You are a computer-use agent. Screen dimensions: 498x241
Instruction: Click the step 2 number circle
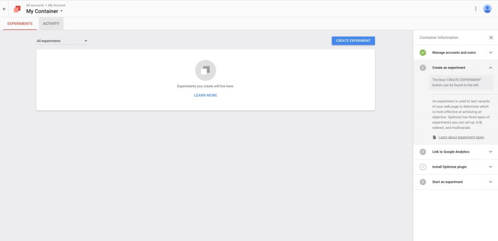pos(423,68)
